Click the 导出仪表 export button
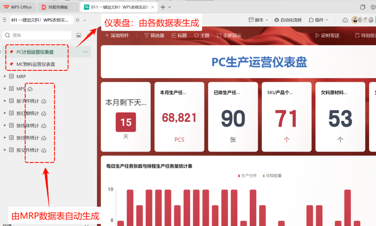 [x=365, y=36]
